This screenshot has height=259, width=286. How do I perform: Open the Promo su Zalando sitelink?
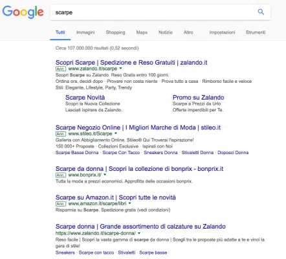[x=198, y=97]
